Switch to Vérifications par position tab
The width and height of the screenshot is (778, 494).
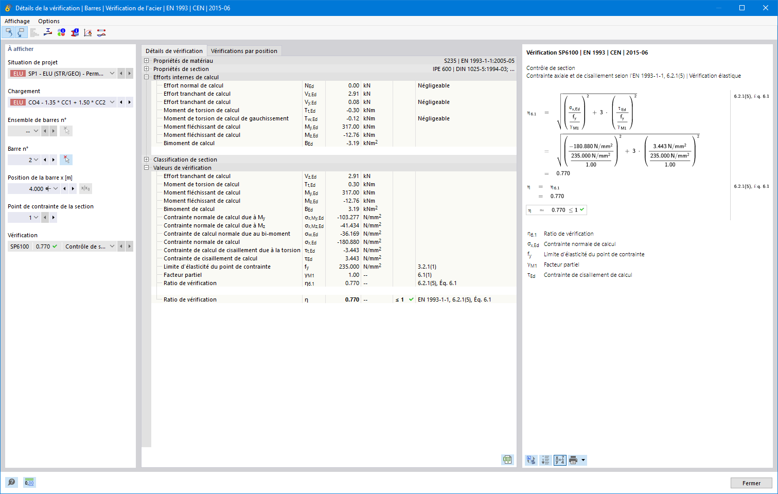tap(244, 51)
